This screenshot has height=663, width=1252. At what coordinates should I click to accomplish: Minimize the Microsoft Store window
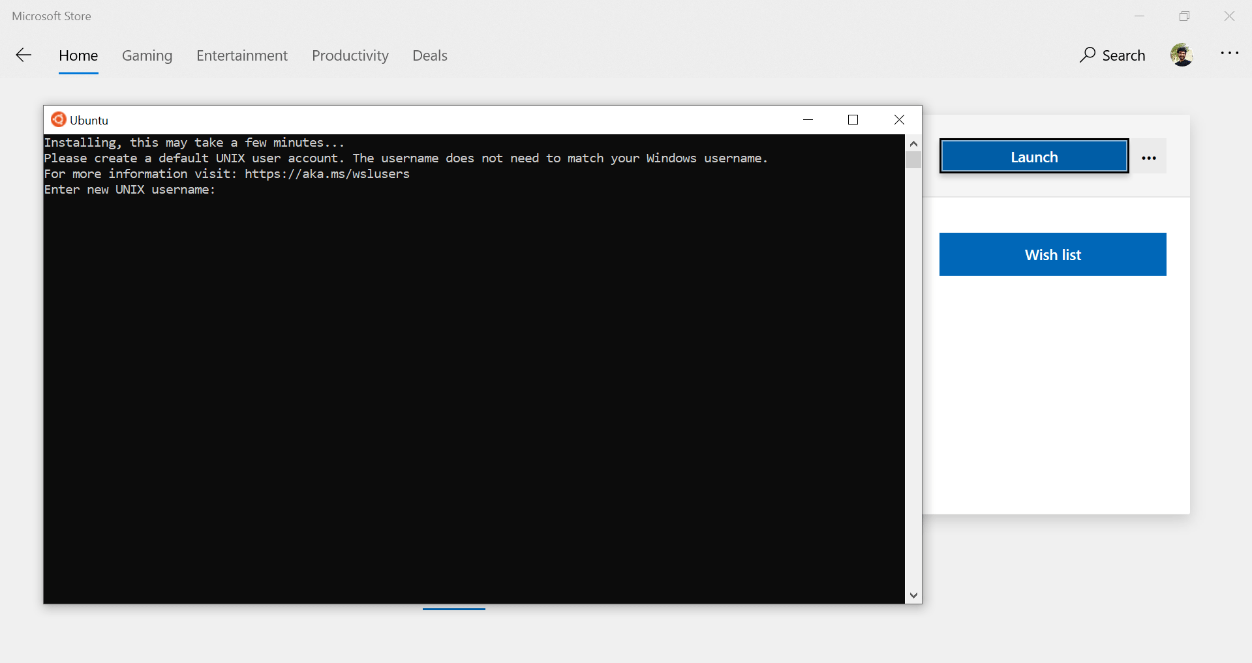pyautogui.click(x=1140, y=16)
